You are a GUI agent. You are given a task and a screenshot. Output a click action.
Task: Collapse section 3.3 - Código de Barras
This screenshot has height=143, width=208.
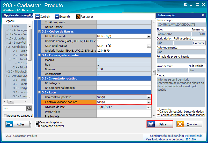[x=39, y=31]
